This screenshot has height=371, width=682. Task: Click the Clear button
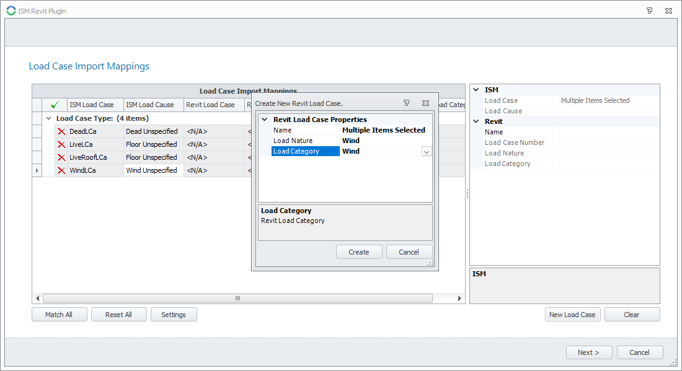632,315
